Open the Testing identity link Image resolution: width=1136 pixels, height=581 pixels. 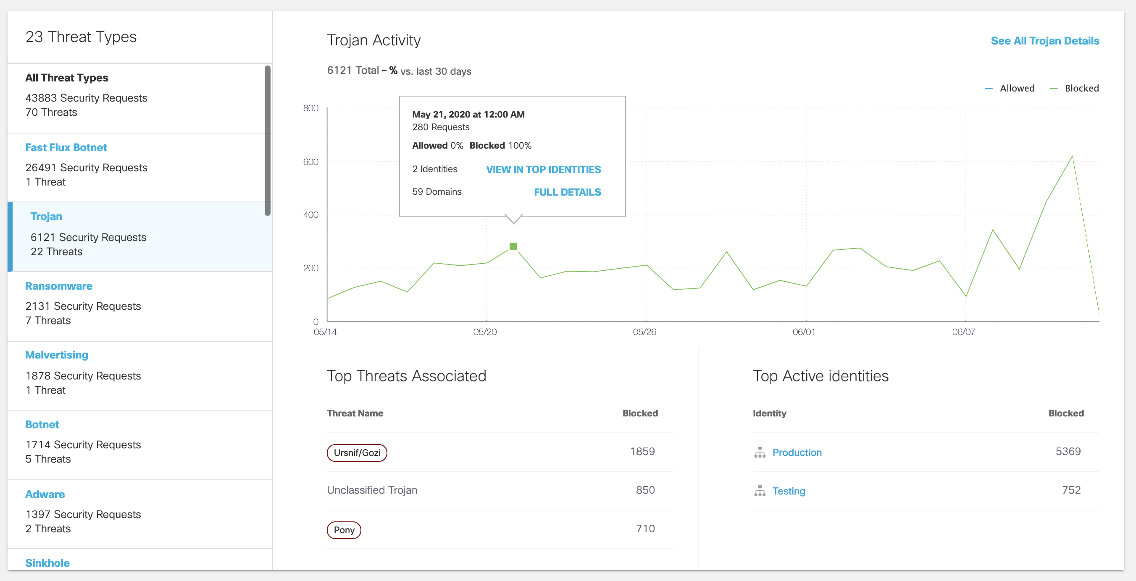point(789,491)
